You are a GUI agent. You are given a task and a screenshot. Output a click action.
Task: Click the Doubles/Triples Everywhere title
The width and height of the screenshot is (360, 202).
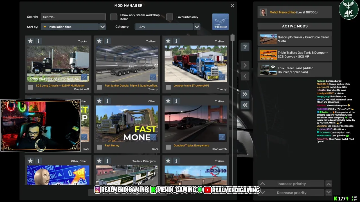(191, 146)
